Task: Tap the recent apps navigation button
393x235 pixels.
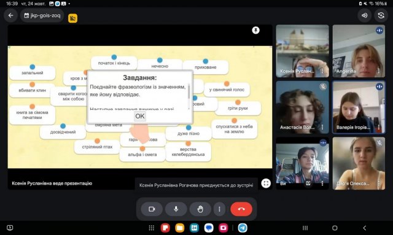Action: click(x=305, y=228)
